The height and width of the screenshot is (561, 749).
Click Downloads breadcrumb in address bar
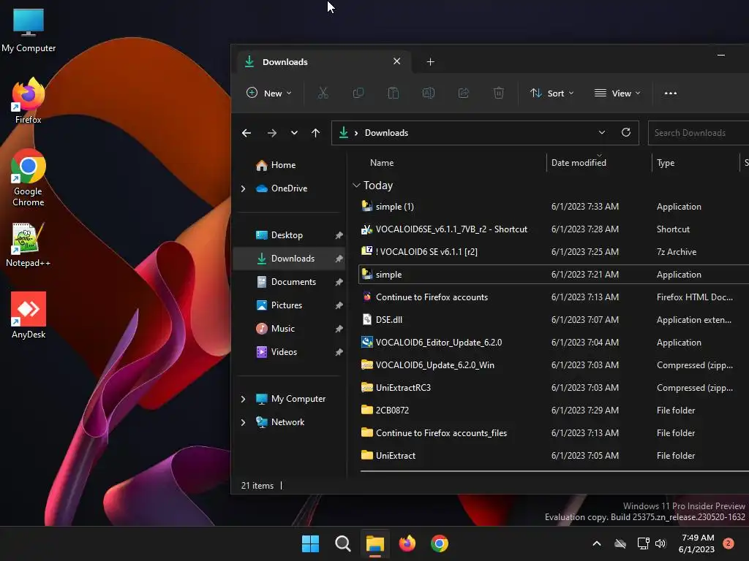tap(386, 133)
